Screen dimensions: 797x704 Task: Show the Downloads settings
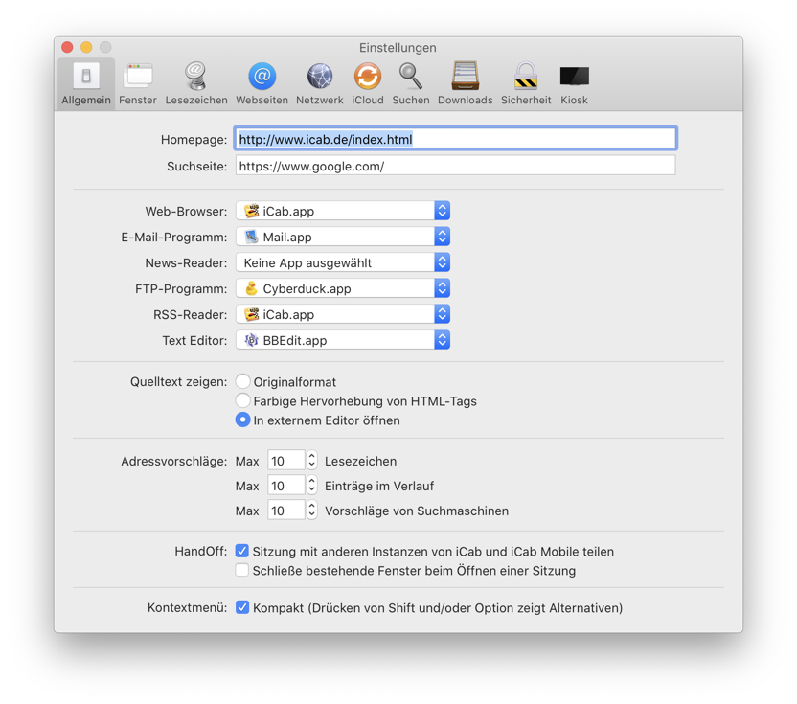(x=466, y=84)
